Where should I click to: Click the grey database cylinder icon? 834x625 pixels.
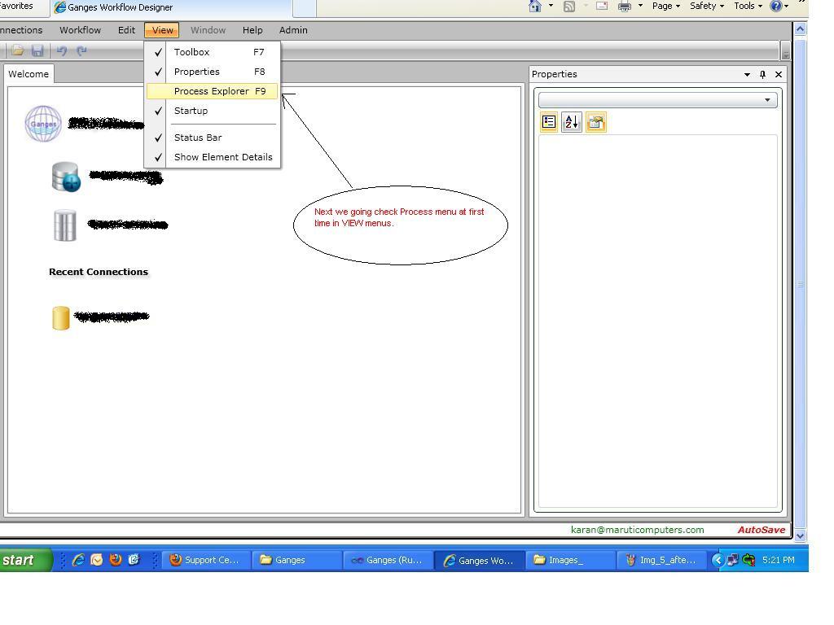pyautogui.click(x=65, y=225)
